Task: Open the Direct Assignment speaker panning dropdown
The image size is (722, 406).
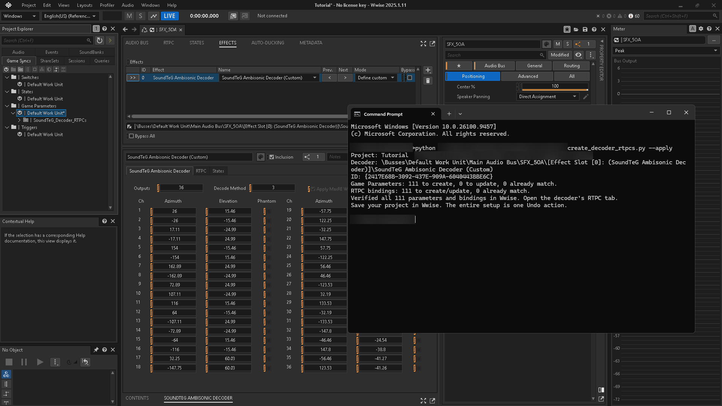Action: (548, 97)
